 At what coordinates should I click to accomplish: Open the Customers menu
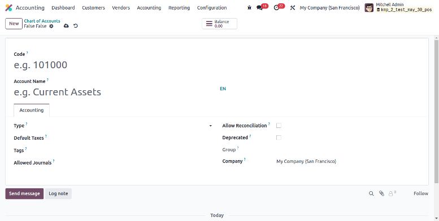(x=94, y=8)
